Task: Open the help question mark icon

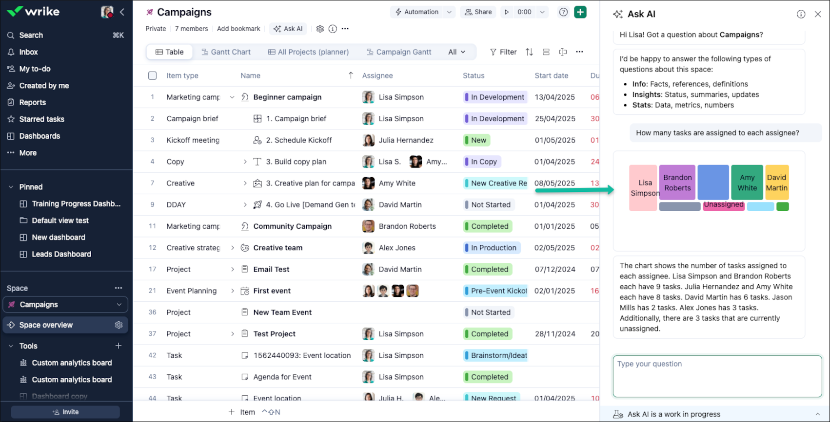Action: pyautogui.click(x=563, y=12)
